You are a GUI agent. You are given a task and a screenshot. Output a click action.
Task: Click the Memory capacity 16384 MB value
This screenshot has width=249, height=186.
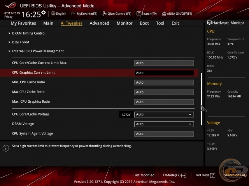(x=234, y=96)
